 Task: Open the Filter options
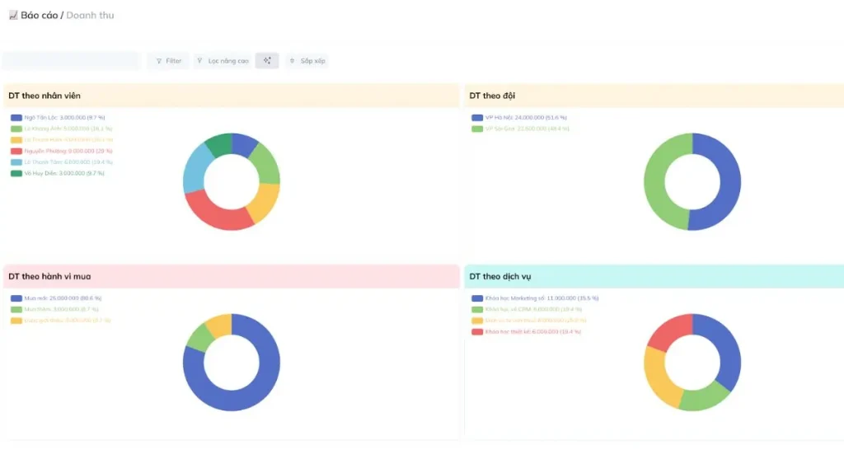tap(168, 61)
